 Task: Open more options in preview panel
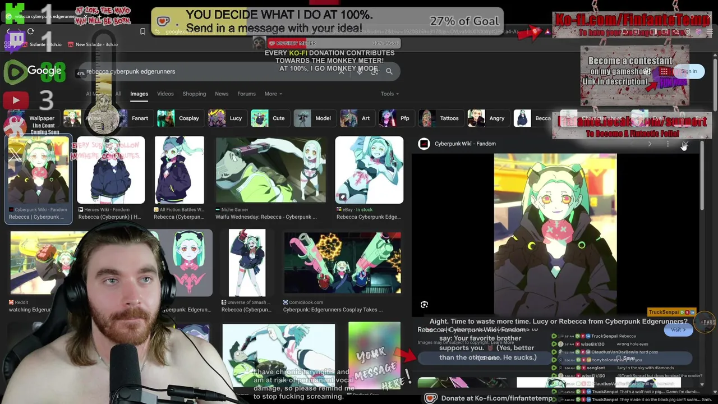pyautogui.click(x=668, y=144)
